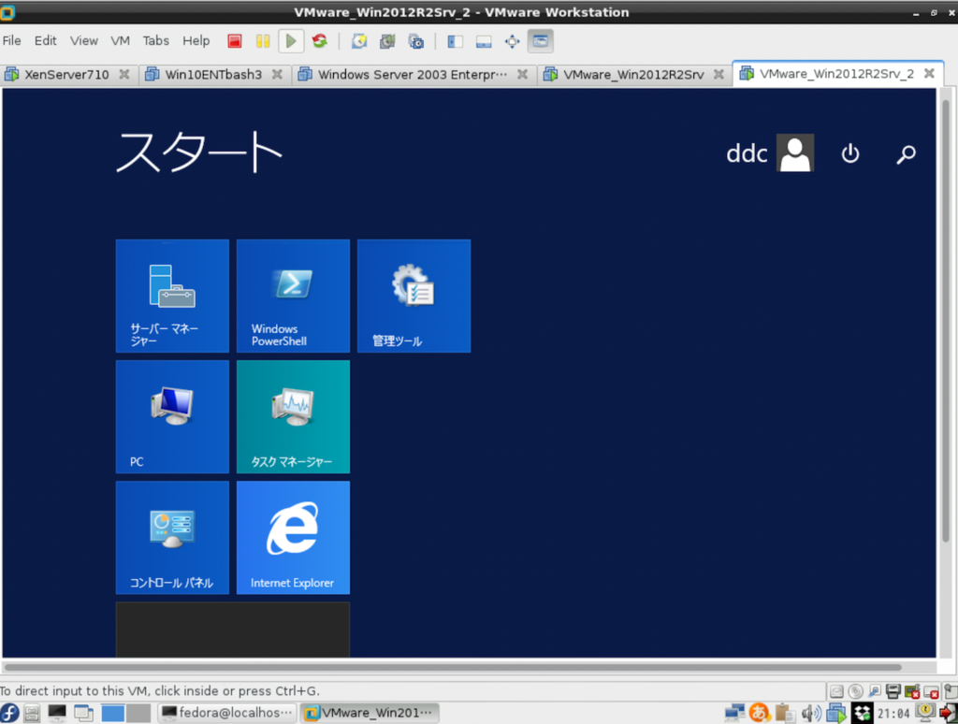Switch to Windows Server 2003 Enterprise tab
This screenshot has height=724, width=958.
pyautogui.click(x=413, y=75)
